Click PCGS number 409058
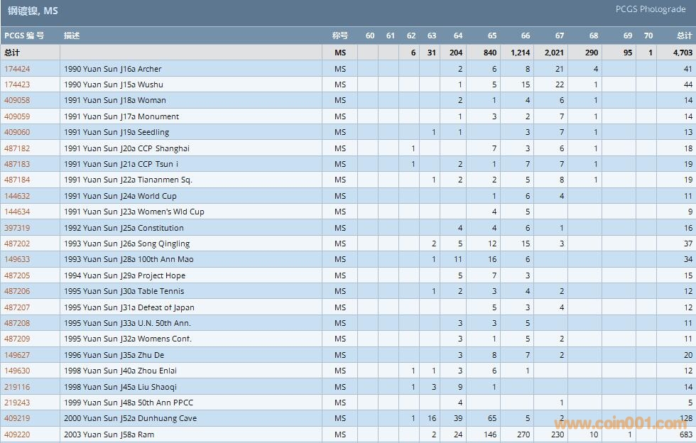 (x=17, y=100)
